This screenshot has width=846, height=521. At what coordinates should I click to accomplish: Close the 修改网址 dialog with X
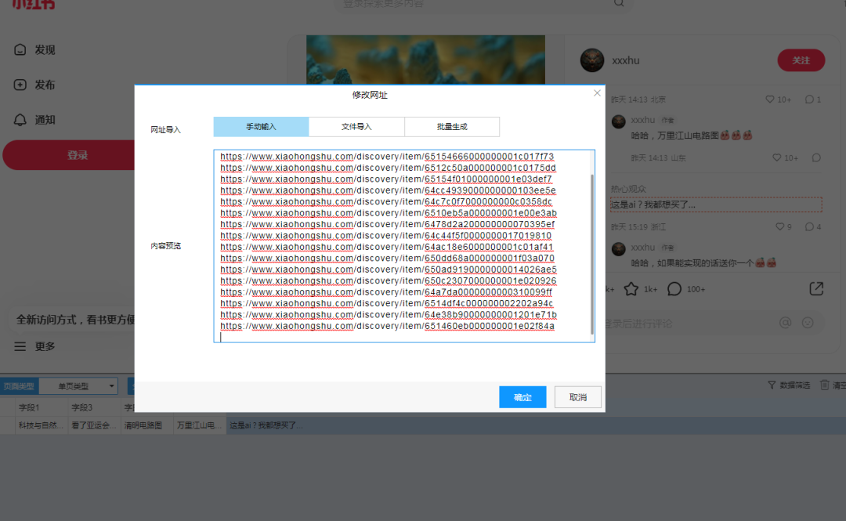[x=597, y=93]
